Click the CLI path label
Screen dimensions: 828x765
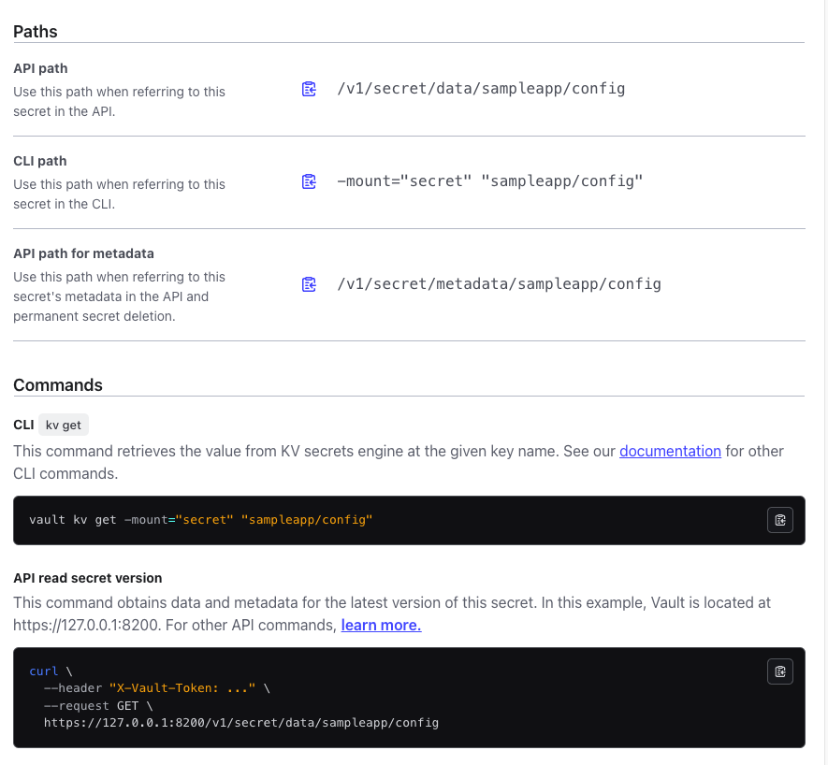click(x=40, y=161)
